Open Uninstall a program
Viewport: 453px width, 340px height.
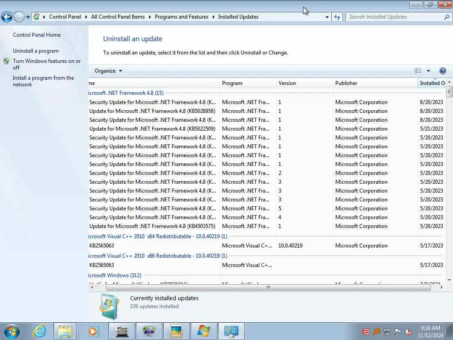[x=36, y=51]
